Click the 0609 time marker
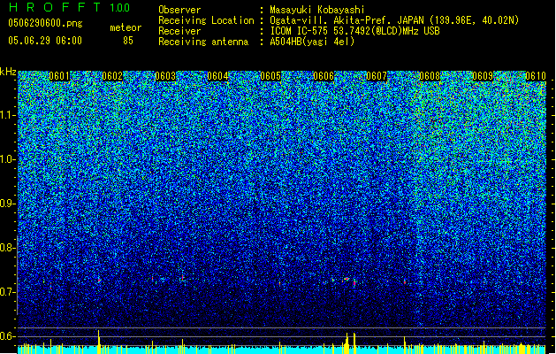This screenshot has height=354, width=556. click(483, 76)
